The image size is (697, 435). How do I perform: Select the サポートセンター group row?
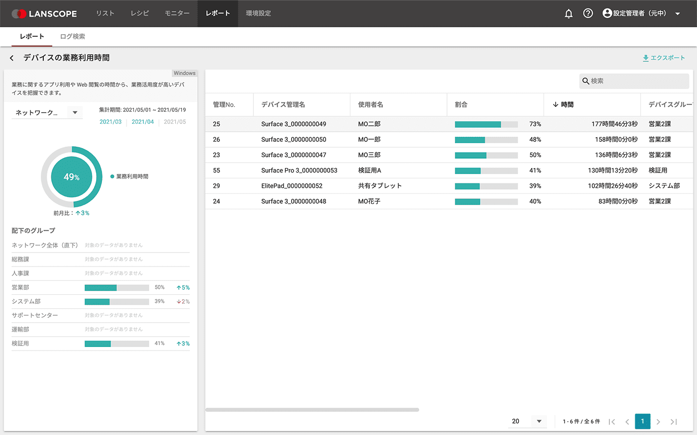click(101, 316)
